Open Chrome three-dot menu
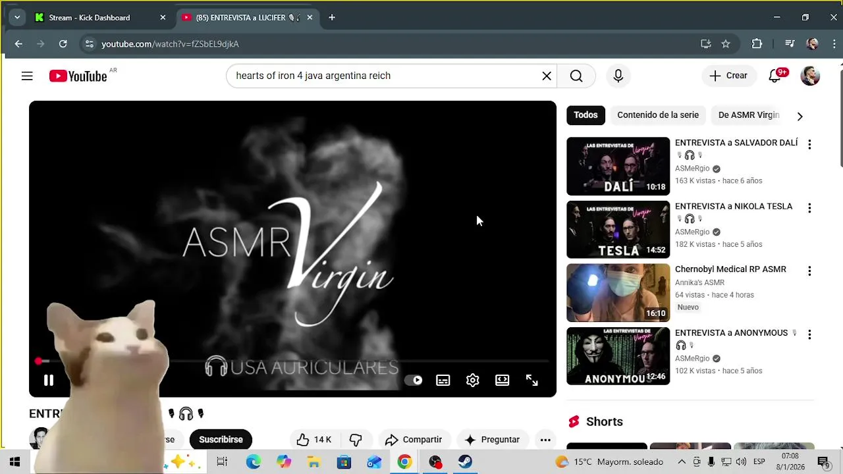The image size is (843, 474). tap(833, 44)
